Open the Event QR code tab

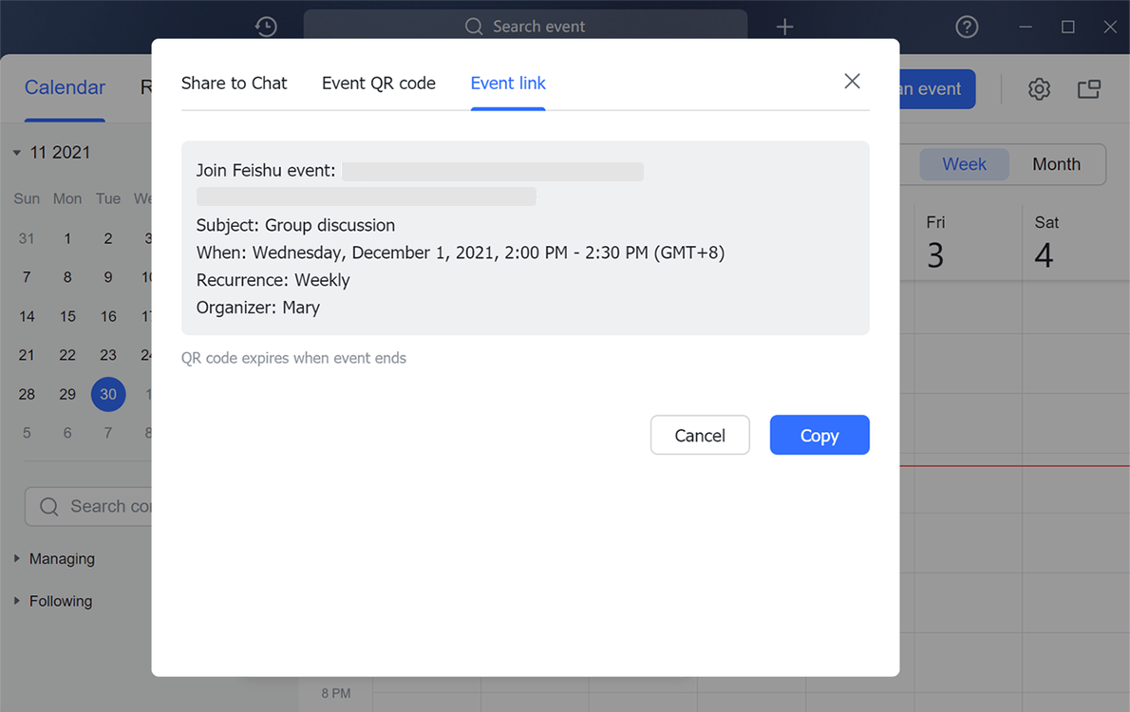pos(378,83)
